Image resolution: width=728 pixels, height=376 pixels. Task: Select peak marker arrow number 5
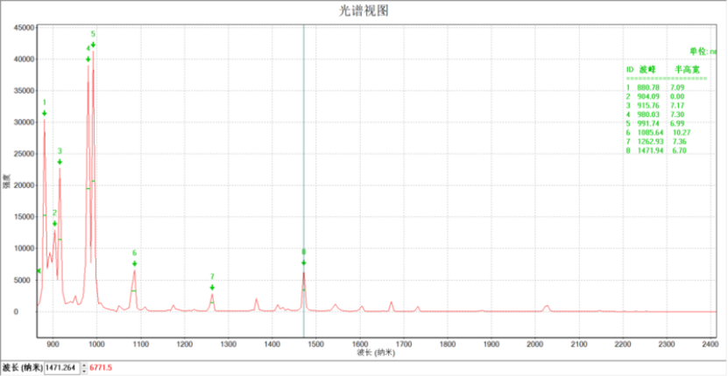point(94,45)
